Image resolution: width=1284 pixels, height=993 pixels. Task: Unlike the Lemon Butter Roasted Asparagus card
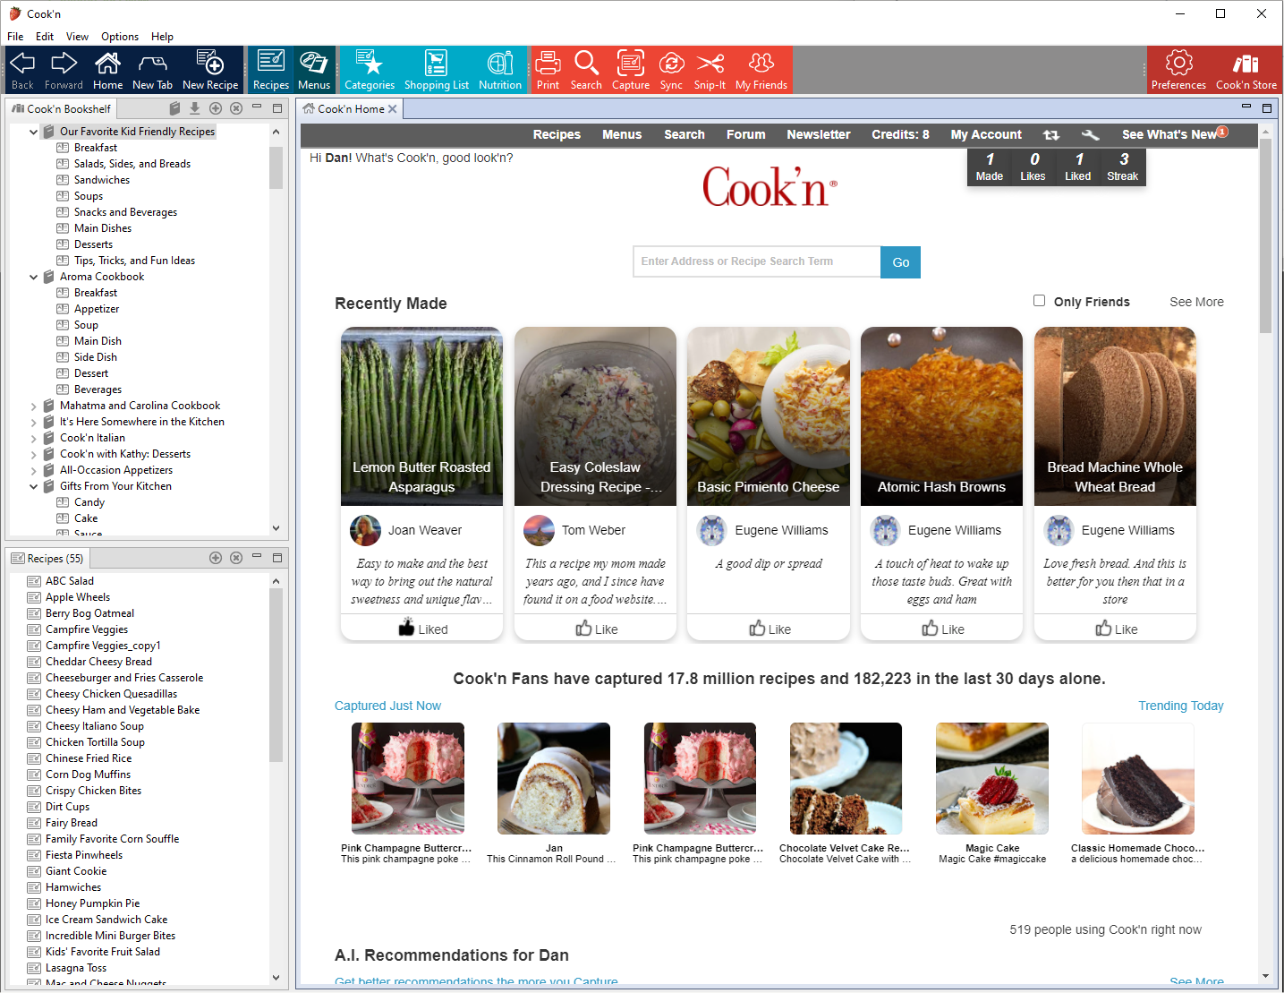click(422, 629)
